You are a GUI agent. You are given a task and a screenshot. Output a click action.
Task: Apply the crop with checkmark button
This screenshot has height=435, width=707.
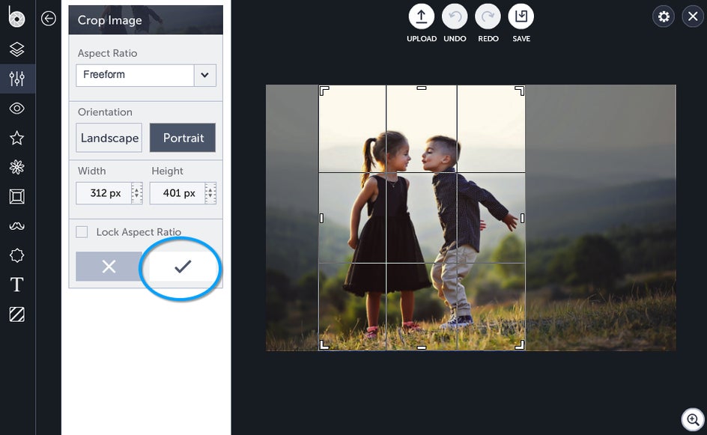tap(183, 267)
